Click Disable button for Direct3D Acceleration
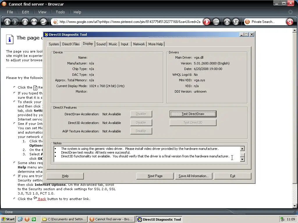Viewport: 298px width, 223px height. coord(141,123)
